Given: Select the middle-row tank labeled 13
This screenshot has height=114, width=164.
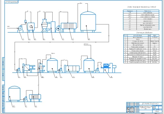Looking at the screenshot, I should (52, 65).
